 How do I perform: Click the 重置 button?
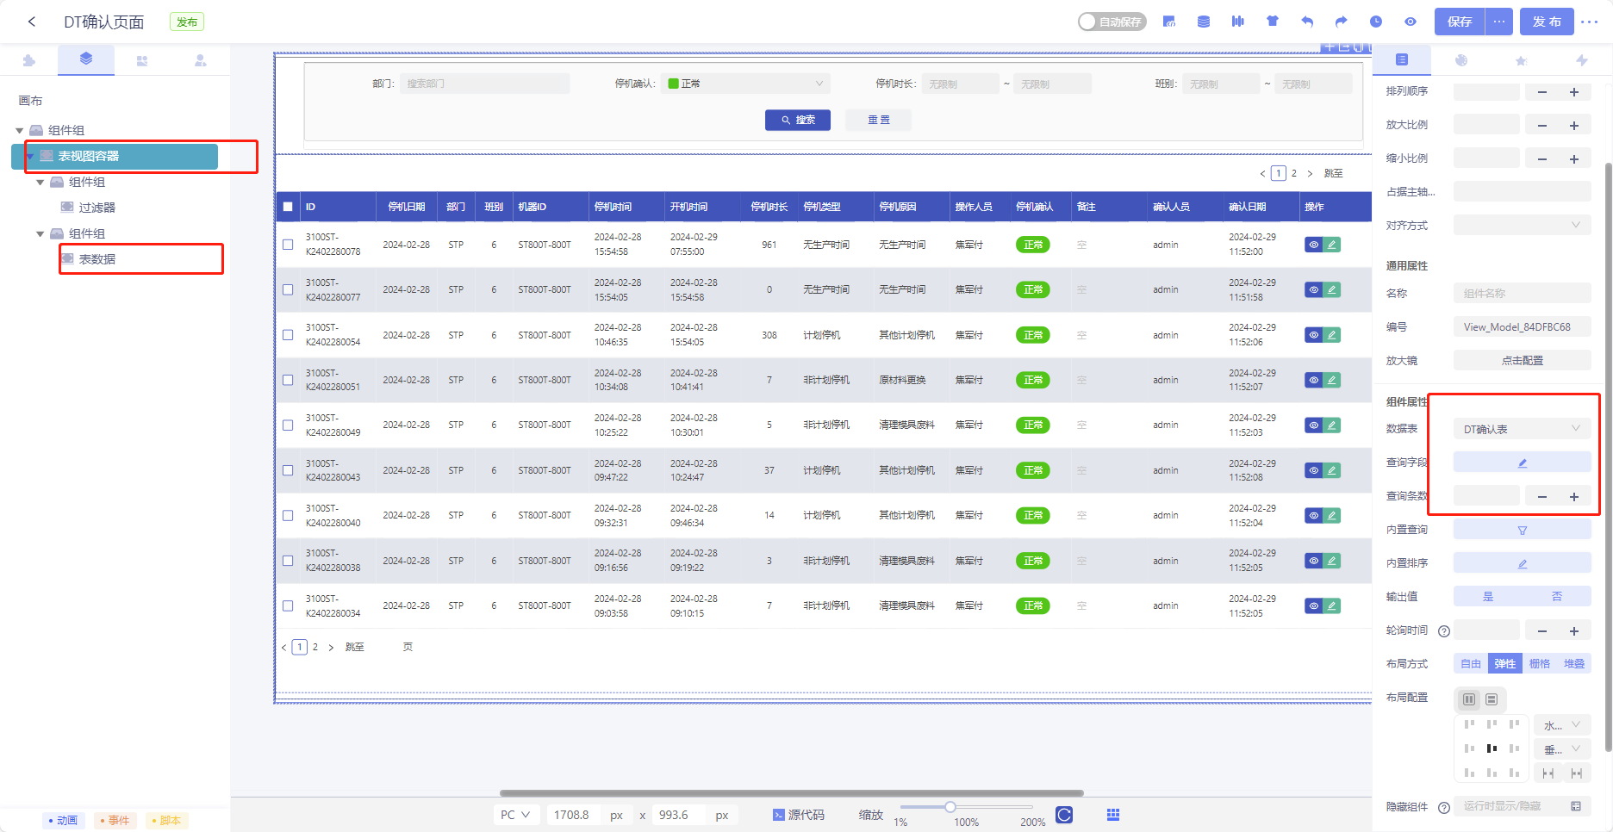879,120
